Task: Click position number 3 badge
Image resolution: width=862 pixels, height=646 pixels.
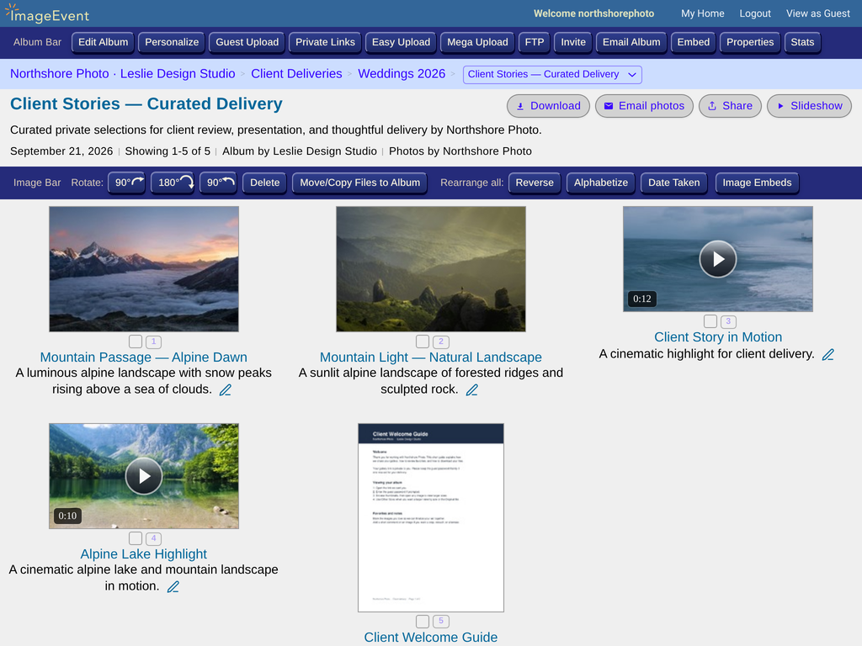Action: tap(728, 321)
